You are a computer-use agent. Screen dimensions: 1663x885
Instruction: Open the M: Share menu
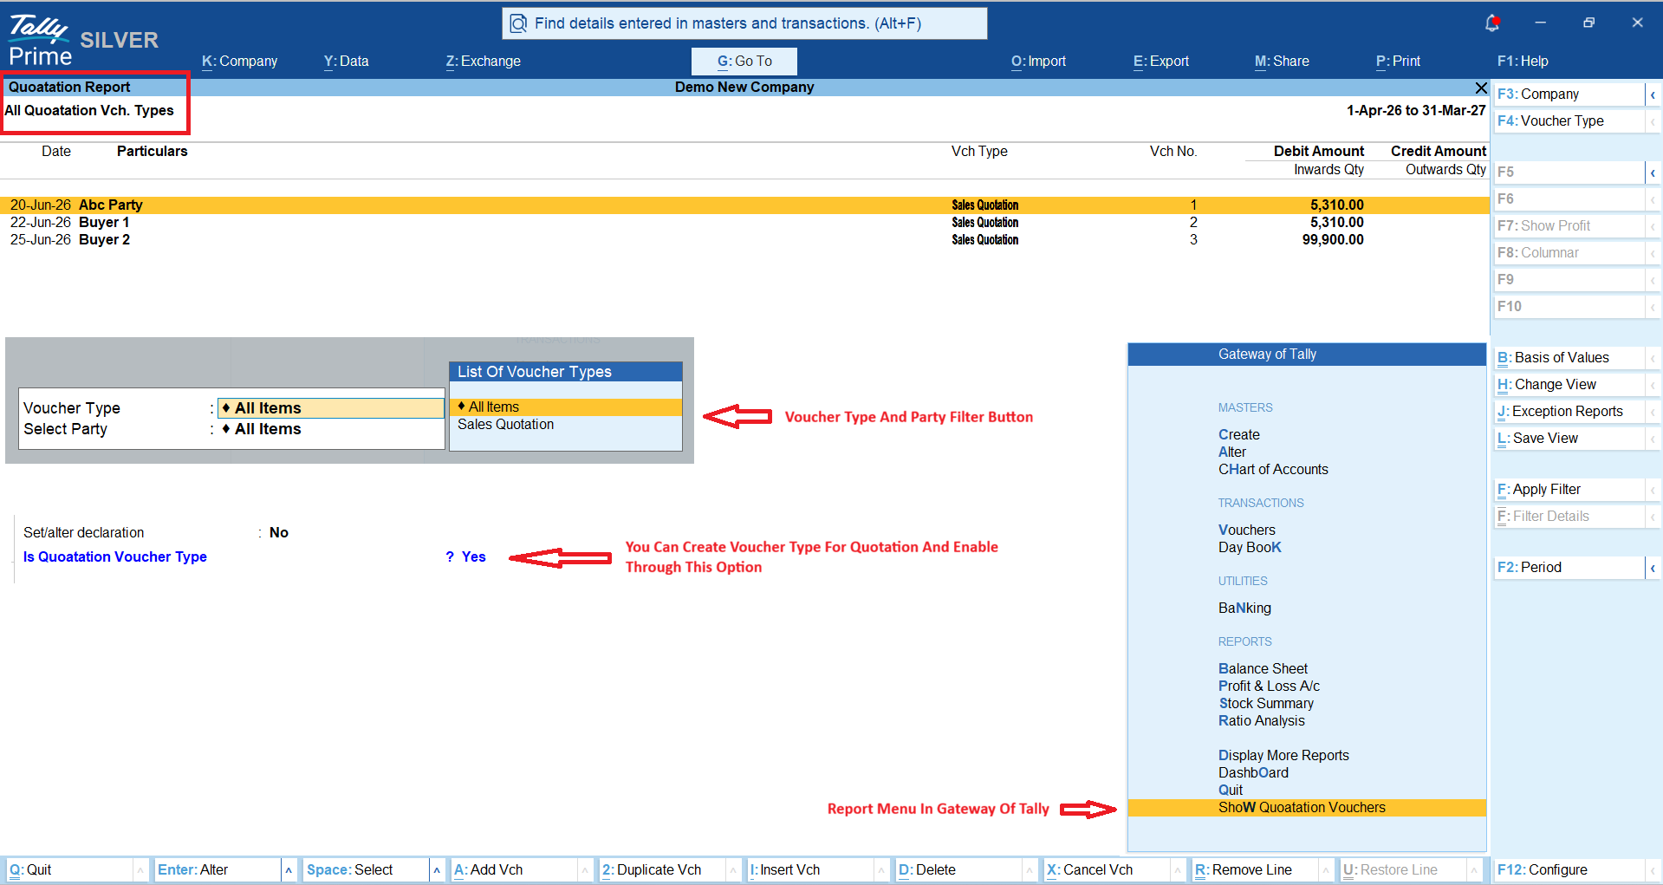click(x=1283, y=62)
